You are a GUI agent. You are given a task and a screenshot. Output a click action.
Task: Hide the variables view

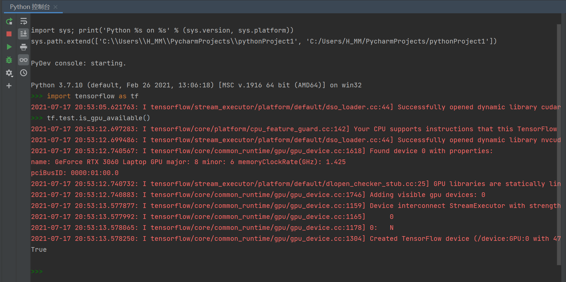pyautogui.click(x=23, y=60)
